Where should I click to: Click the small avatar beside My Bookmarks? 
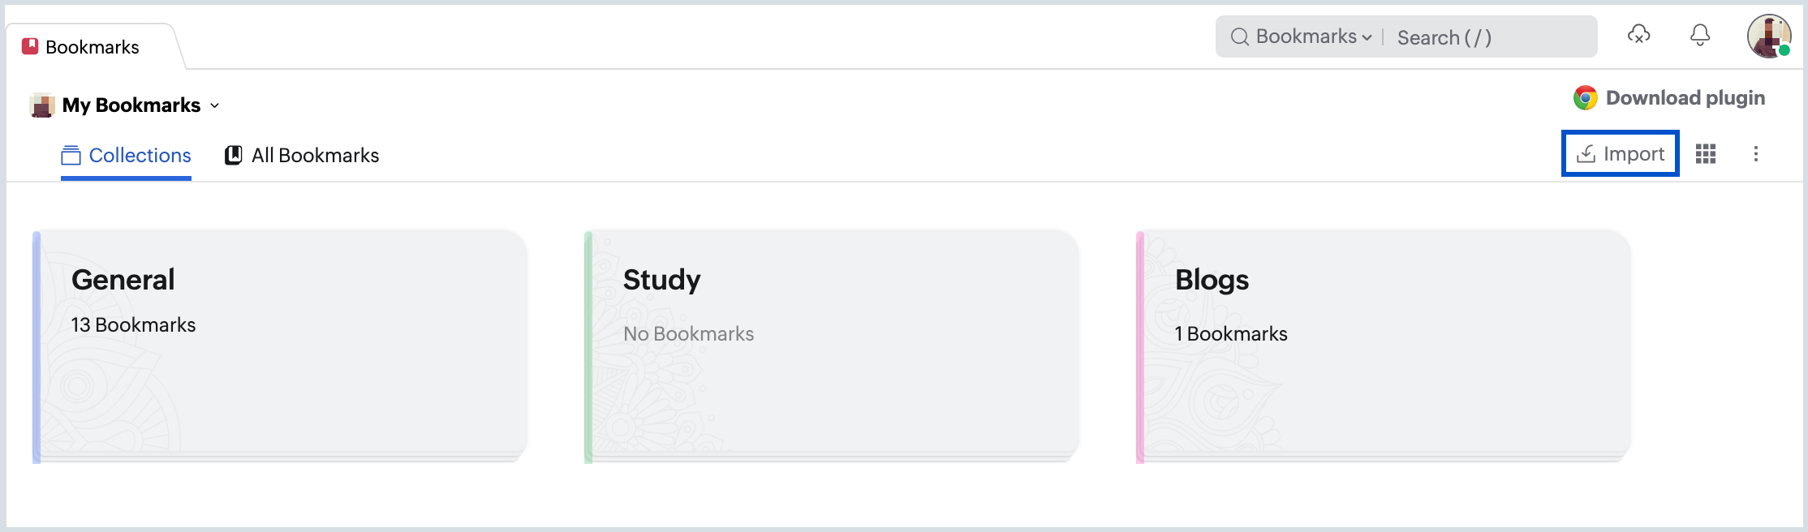coord(41,105)
